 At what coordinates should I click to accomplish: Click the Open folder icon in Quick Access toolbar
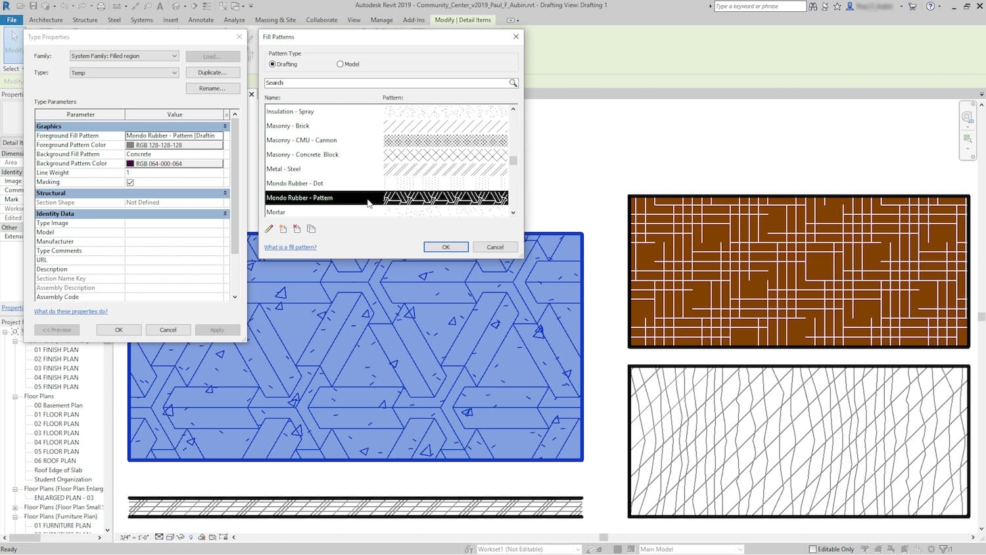pos(21,6)
